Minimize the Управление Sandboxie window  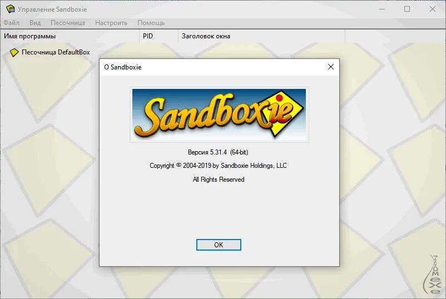click(x=382, y=9)
